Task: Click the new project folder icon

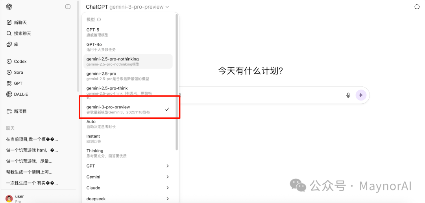Action: (x=9, y=111)
